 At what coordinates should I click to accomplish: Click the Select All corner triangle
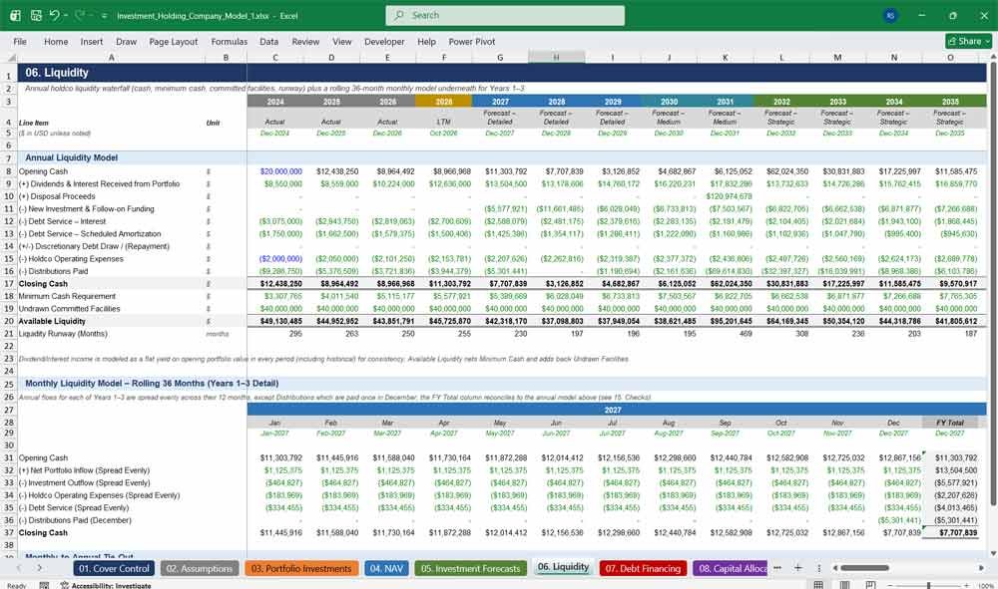click(9, 57)
